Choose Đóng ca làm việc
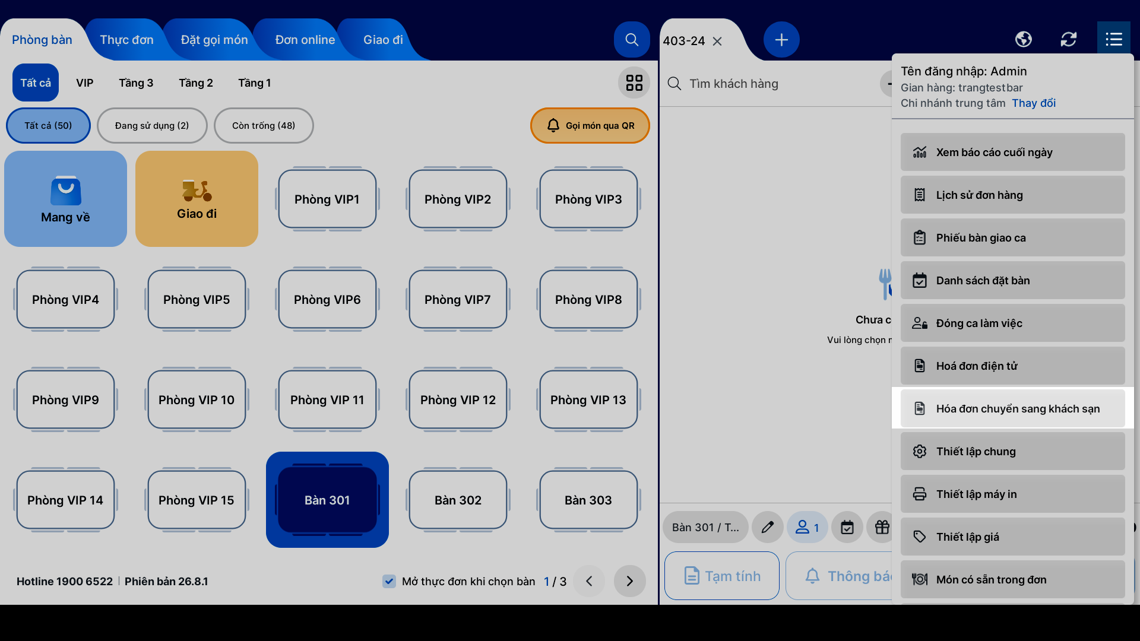 pos(1012,323)
